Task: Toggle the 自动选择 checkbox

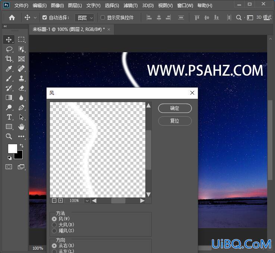Action: [x=45, y=18]
